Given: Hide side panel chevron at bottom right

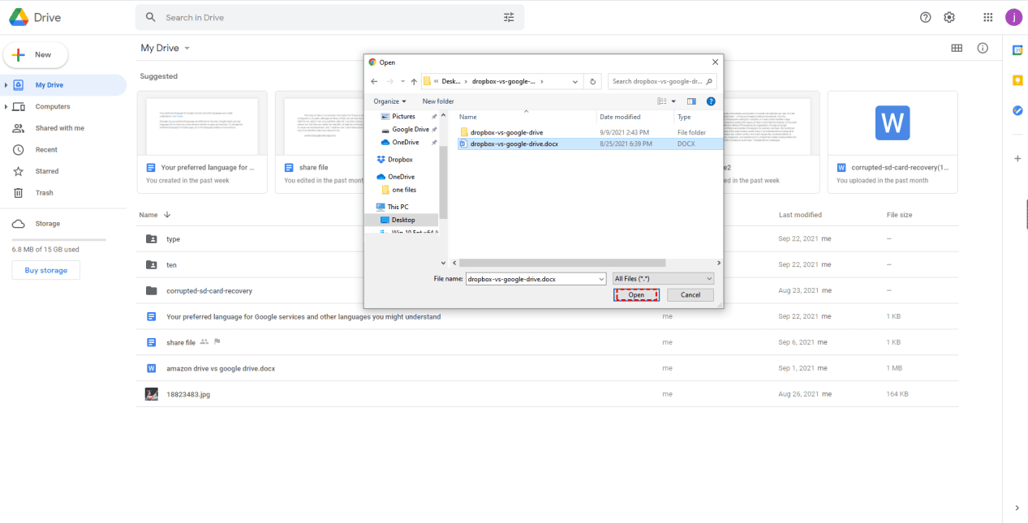Looking at the screenshot, I should 1017,508.
